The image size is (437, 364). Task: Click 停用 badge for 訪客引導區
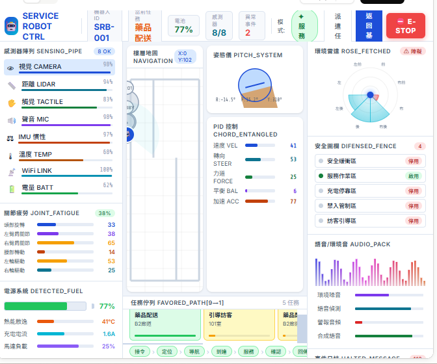[414, 221]
